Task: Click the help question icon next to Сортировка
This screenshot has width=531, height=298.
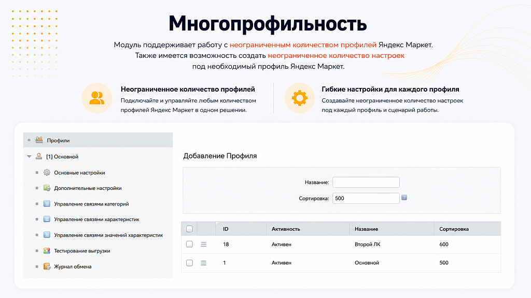Action: pyautogui.click(x=404, y=198)
